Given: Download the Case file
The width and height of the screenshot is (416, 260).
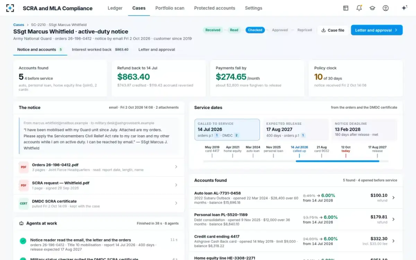Looking at the screenshot, I should 333,30.
